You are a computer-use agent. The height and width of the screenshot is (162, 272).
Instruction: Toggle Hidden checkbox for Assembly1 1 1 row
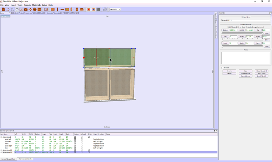[75, 152]
